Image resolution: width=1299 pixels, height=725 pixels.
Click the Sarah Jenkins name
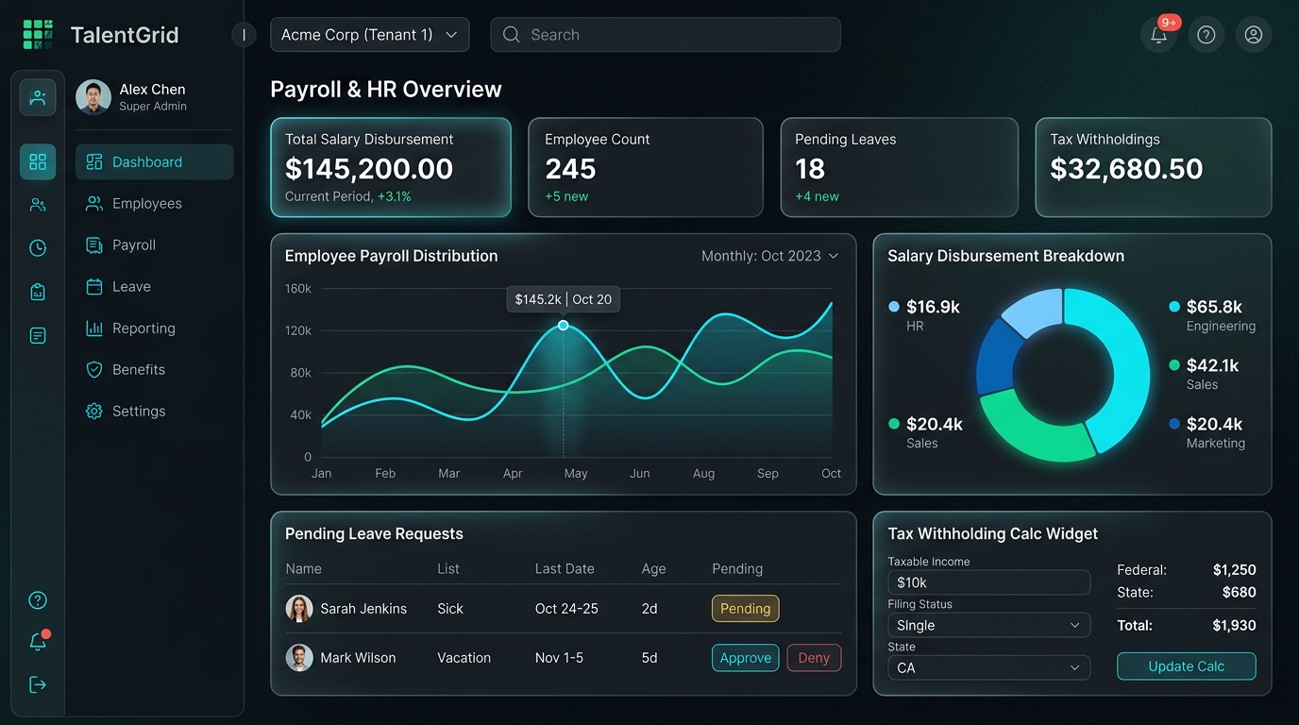click(x=363, y=609)
